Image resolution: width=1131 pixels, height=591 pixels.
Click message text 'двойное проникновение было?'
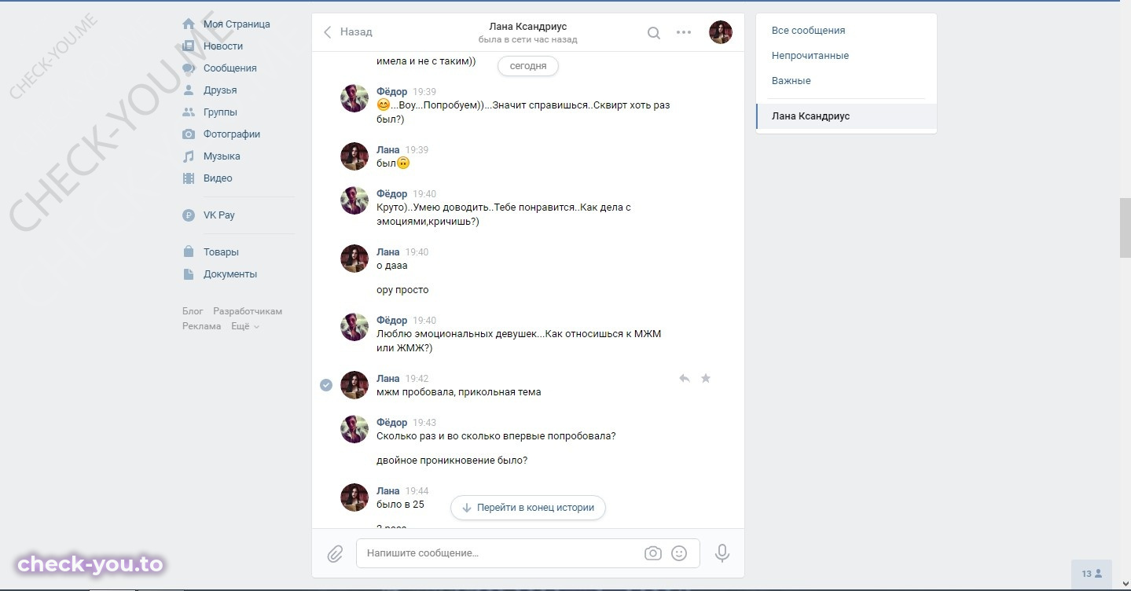click(x=452, y=461)
